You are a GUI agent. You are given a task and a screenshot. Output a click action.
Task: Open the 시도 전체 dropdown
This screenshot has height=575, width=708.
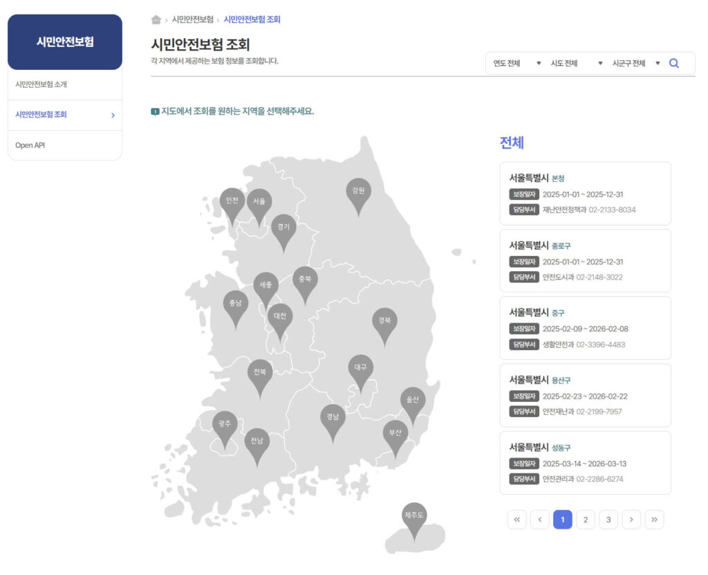pyautogui.click(x=572, y=62)
